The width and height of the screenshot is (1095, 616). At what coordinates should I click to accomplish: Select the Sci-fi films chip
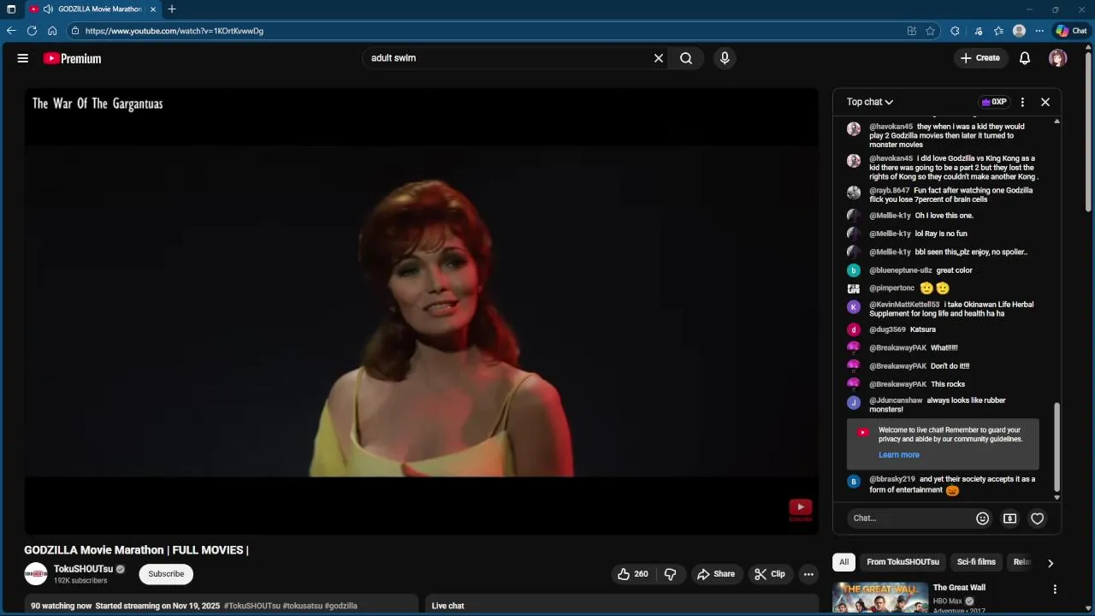(976, 562)
